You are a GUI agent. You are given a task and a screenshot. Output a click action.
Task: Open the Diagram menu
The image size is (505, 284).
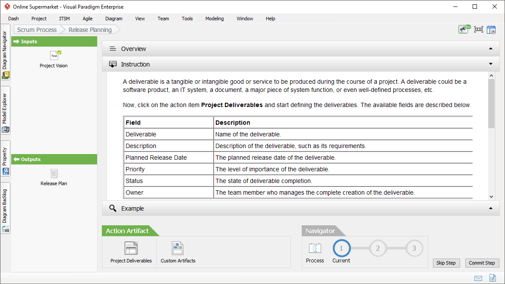(114, 19)
